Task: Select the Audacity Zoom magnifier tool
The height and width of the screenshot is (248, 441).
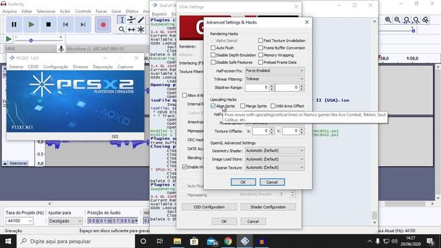Action: pyautogui.click(x=122, y=29)
